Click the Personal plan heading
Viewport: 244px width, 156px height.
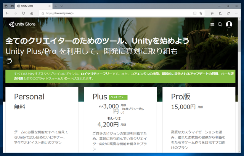pos(29,97)
